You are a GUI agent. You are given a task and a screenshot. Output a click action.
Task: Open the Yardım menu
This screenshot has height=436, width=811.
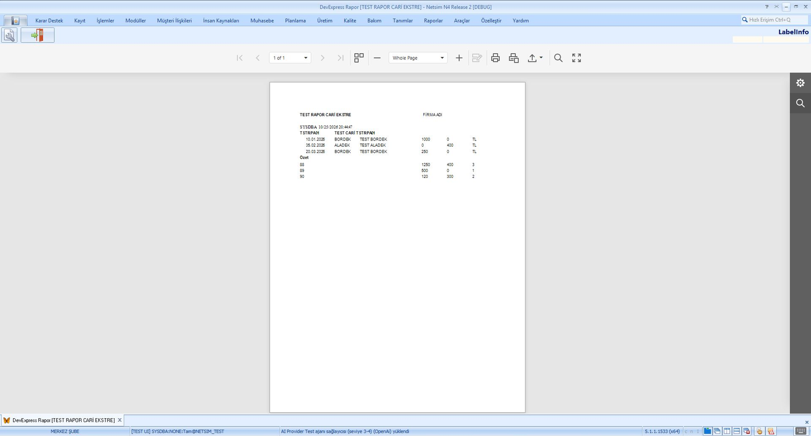521,21
